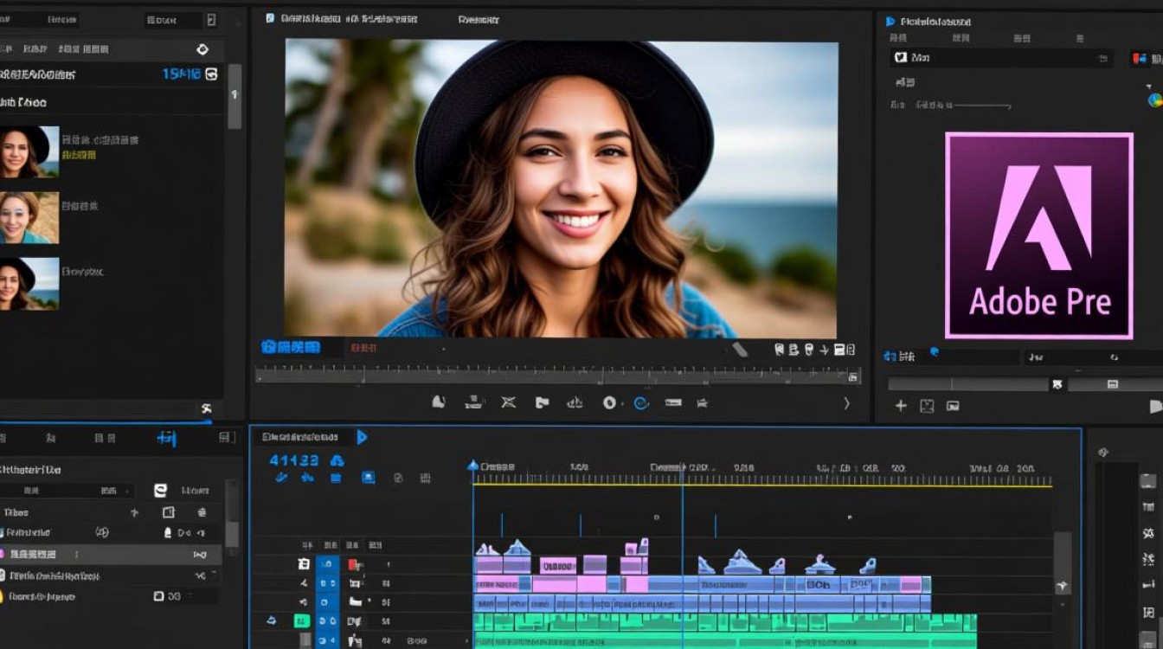Viewport: 1163px width, 649px height.
Task: Click the blue loop icon below the preview
Action: (641, 403)
